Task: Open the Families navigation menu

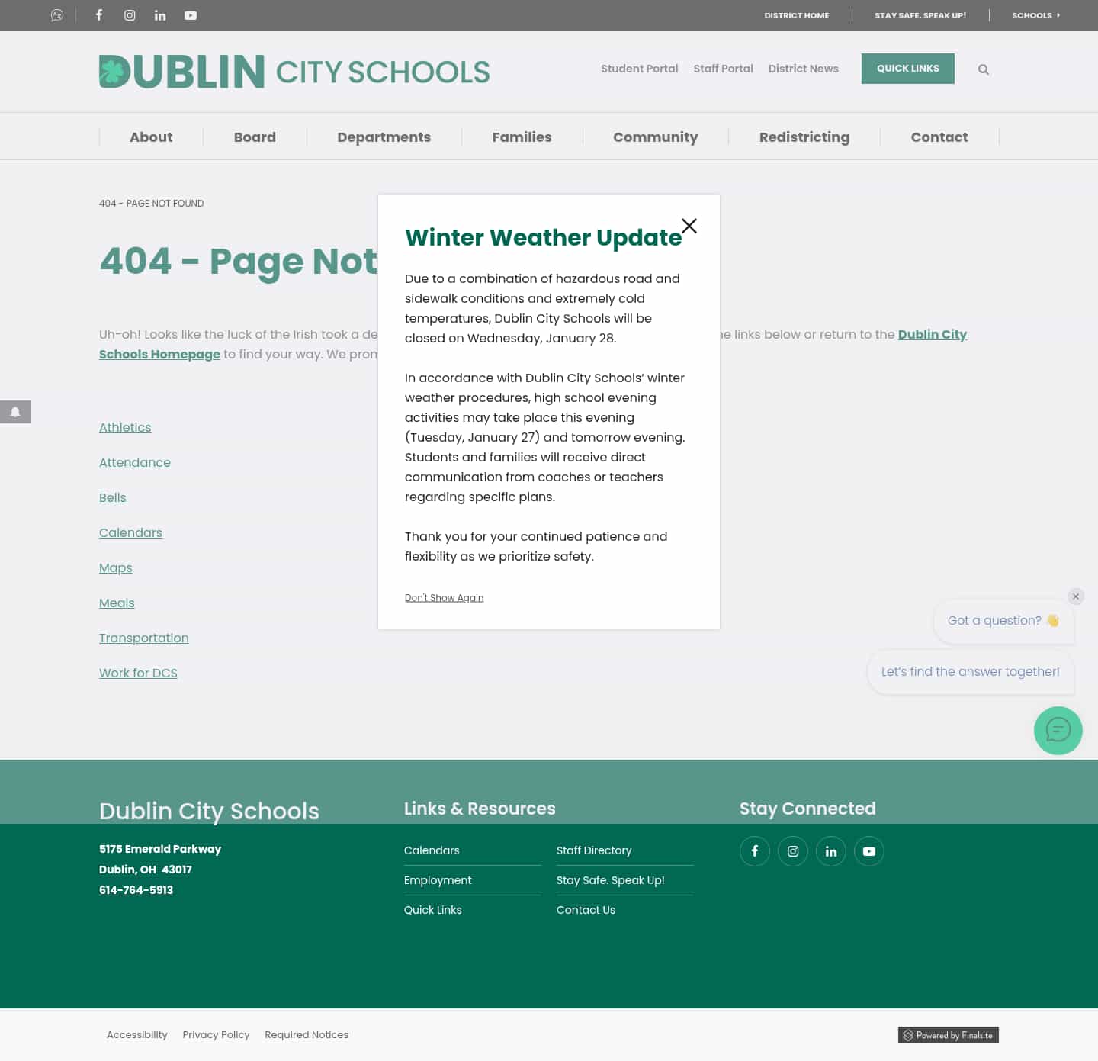Action: 522,137
